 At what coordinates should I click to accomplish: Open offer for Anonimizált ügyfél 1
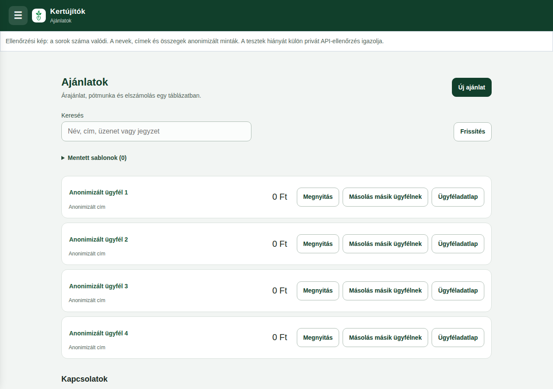click(x=318, y=197)
